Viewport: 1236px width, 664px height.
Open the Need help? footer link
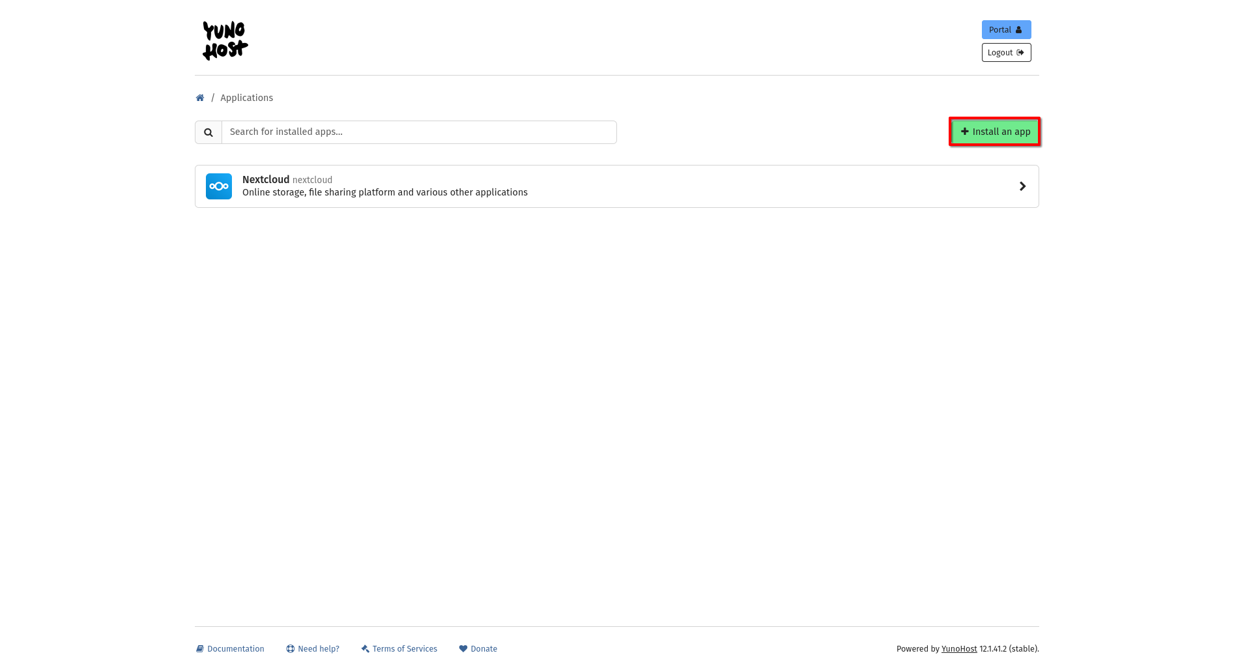tap(313, 649)
